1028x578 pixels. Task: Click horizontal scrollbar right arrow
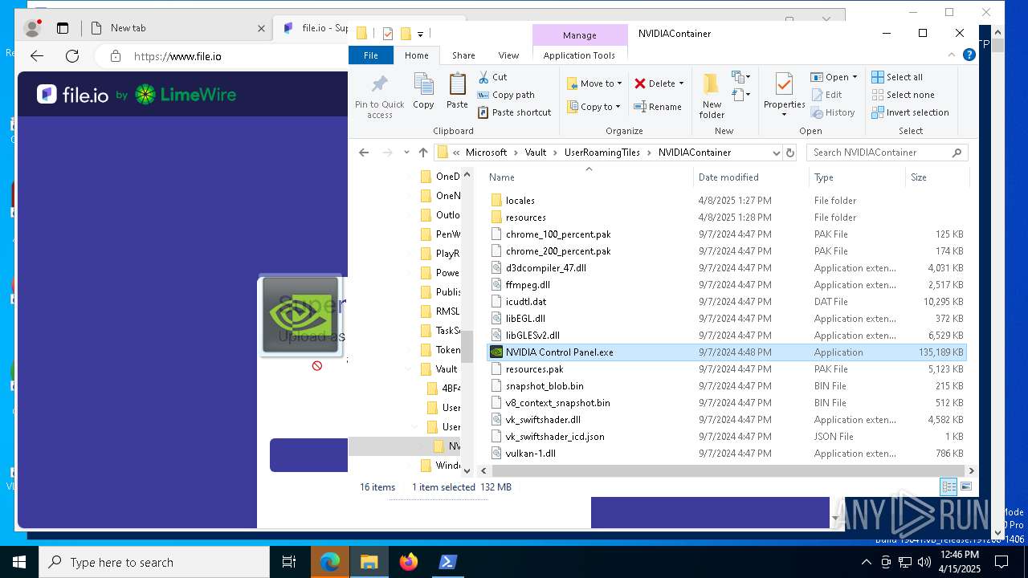tap(970, 471)
